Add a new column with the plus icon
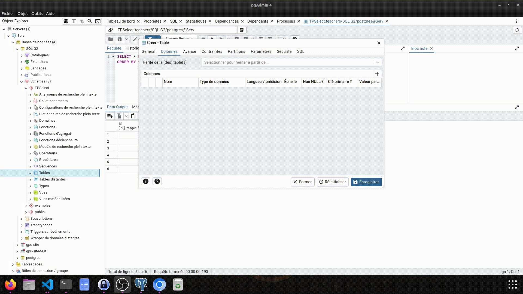523x294 pixels. pos(377,74)
